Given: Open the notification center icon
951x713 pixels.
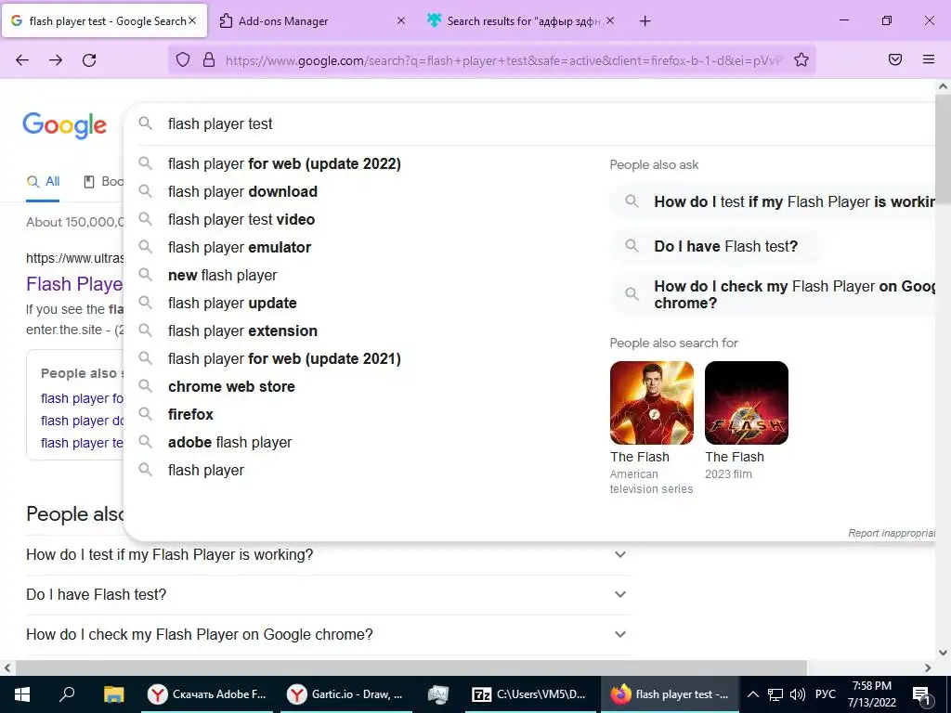Looking at the screenshot, I should click(x=921, y=694).
